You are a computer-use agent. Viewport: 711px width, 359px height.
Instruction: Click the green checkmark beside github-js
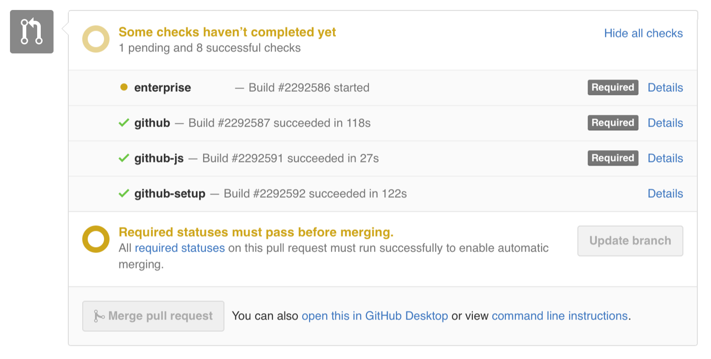[123, 158]
